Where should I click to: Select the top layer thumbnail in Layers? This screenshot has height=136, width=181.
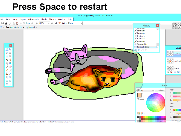pyautogui.click(x=170, y=54)
